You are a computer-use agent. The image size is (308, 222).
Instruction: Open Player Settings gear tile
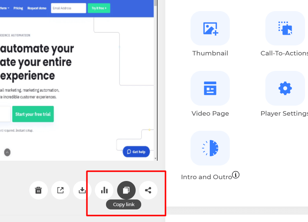point(285,88)
